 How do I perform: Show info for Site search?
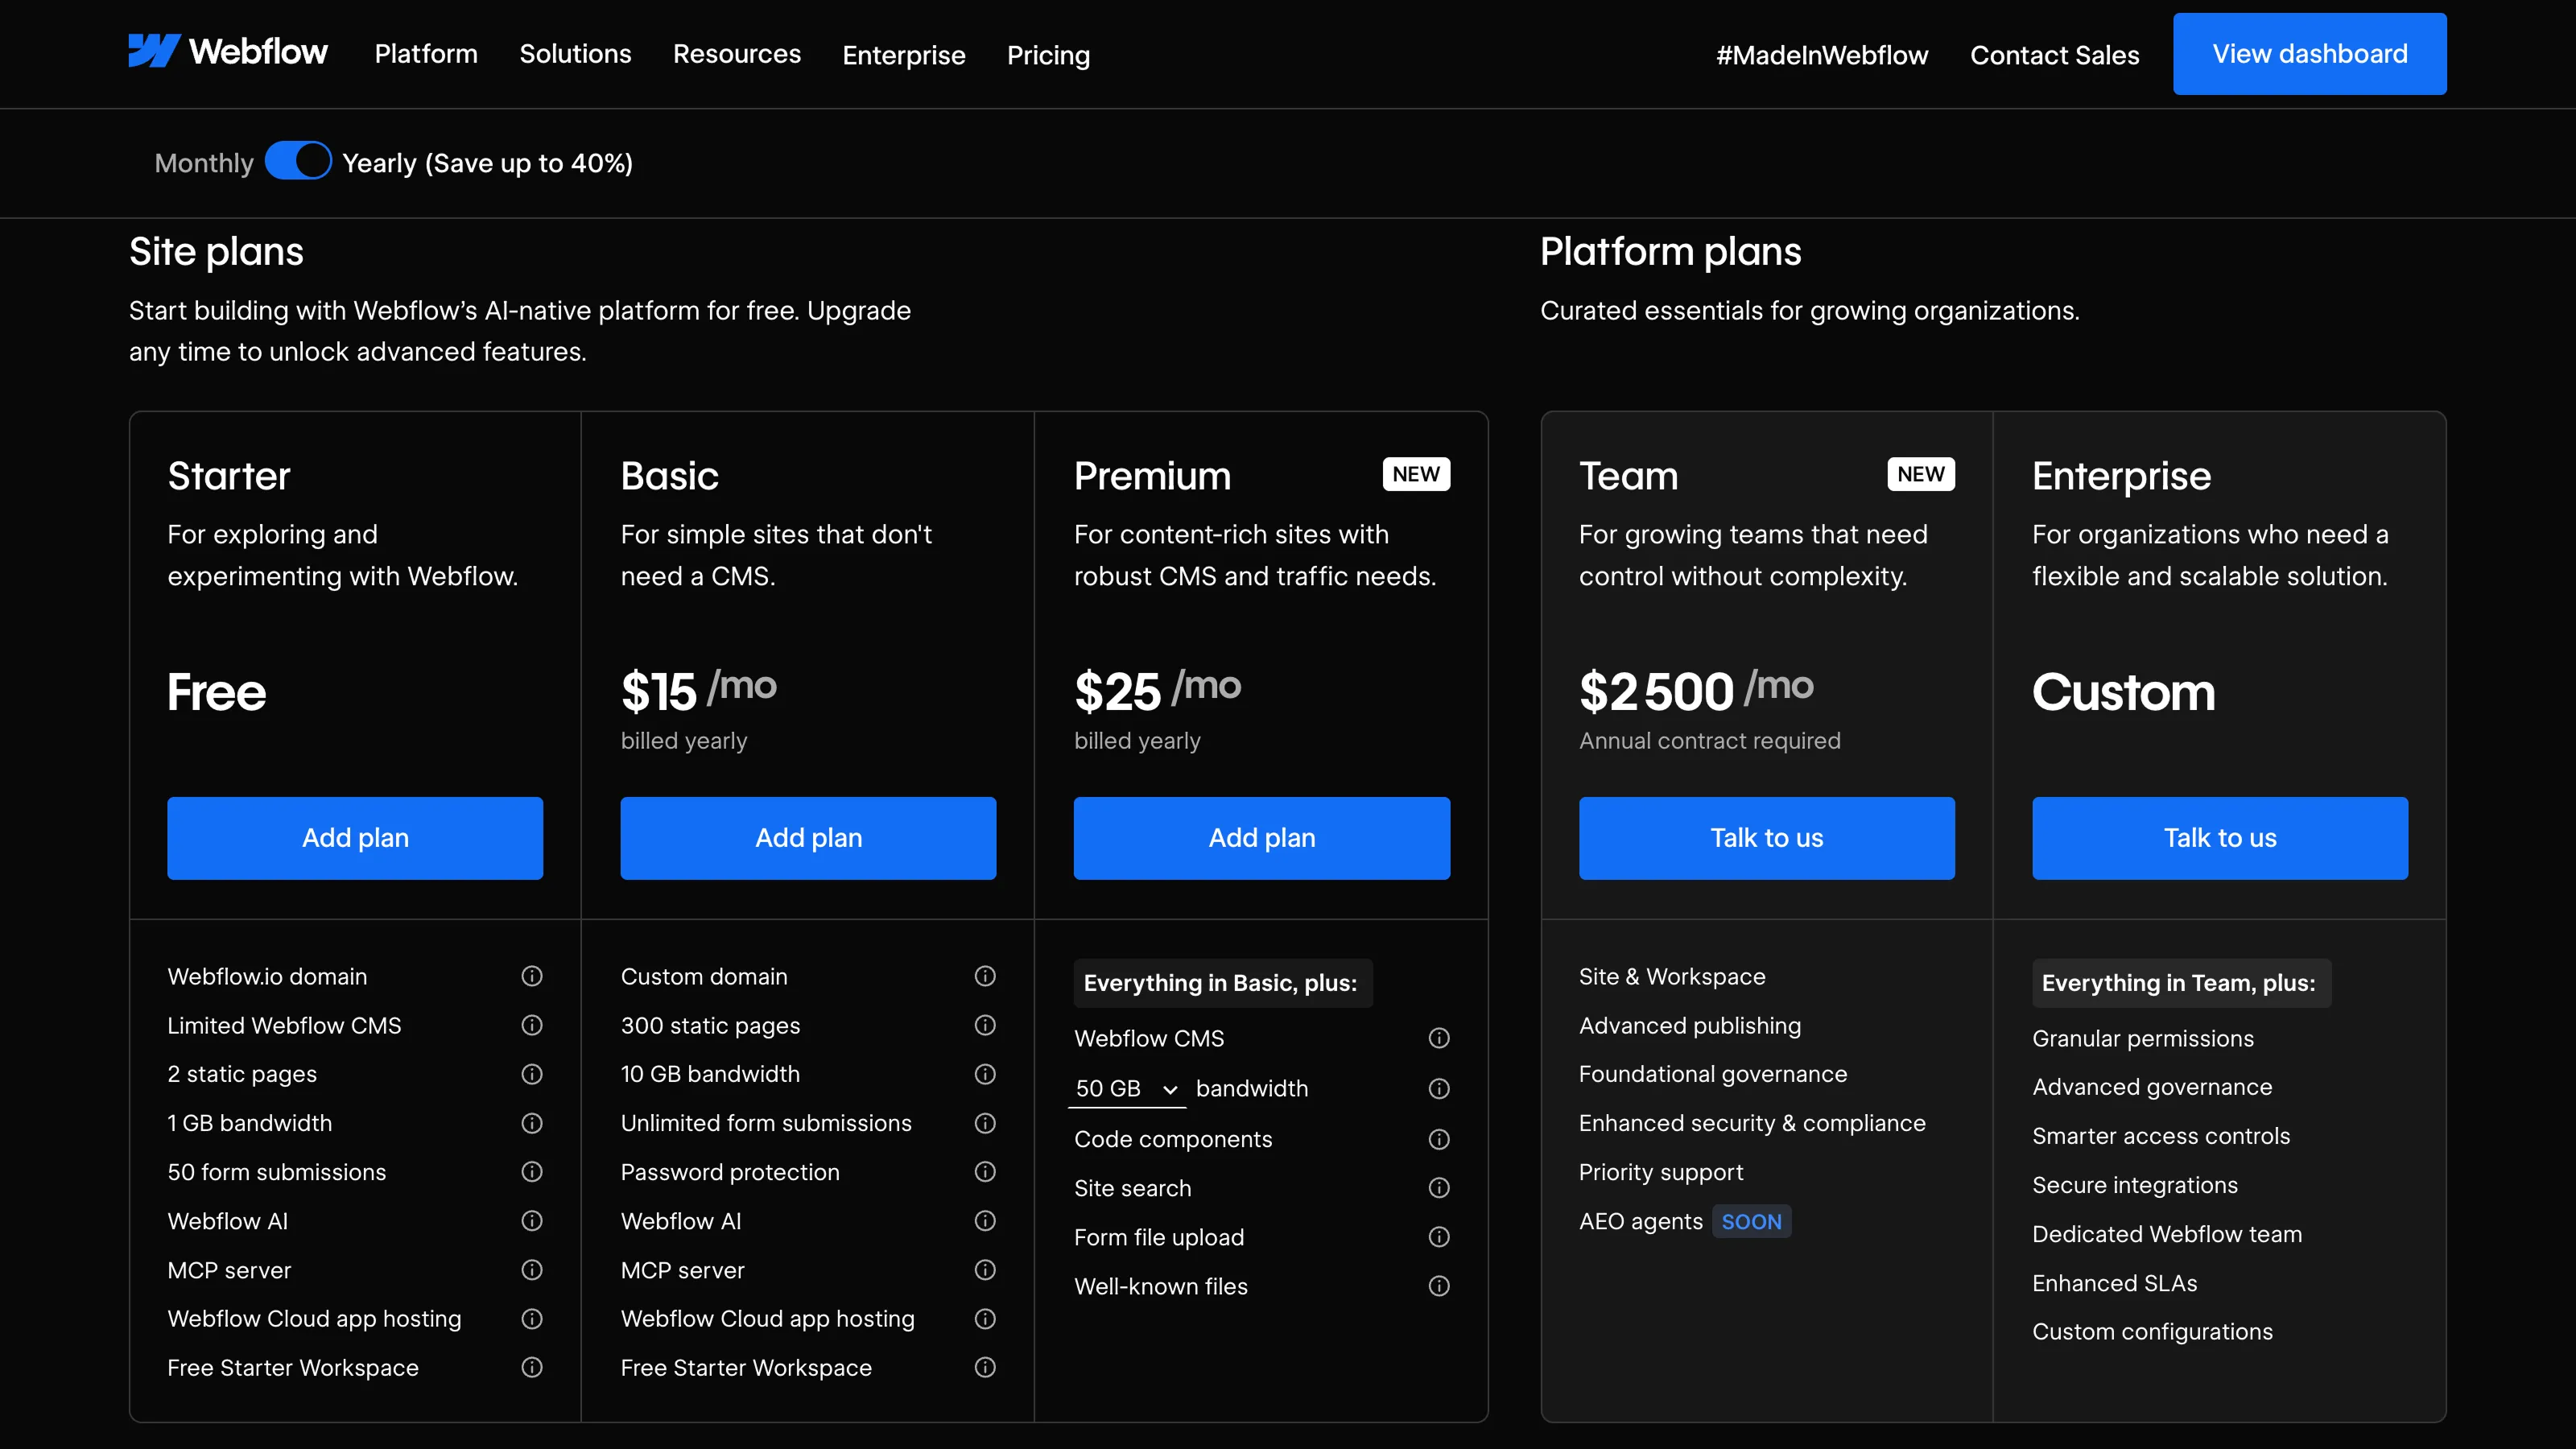pos(1439,1188)
